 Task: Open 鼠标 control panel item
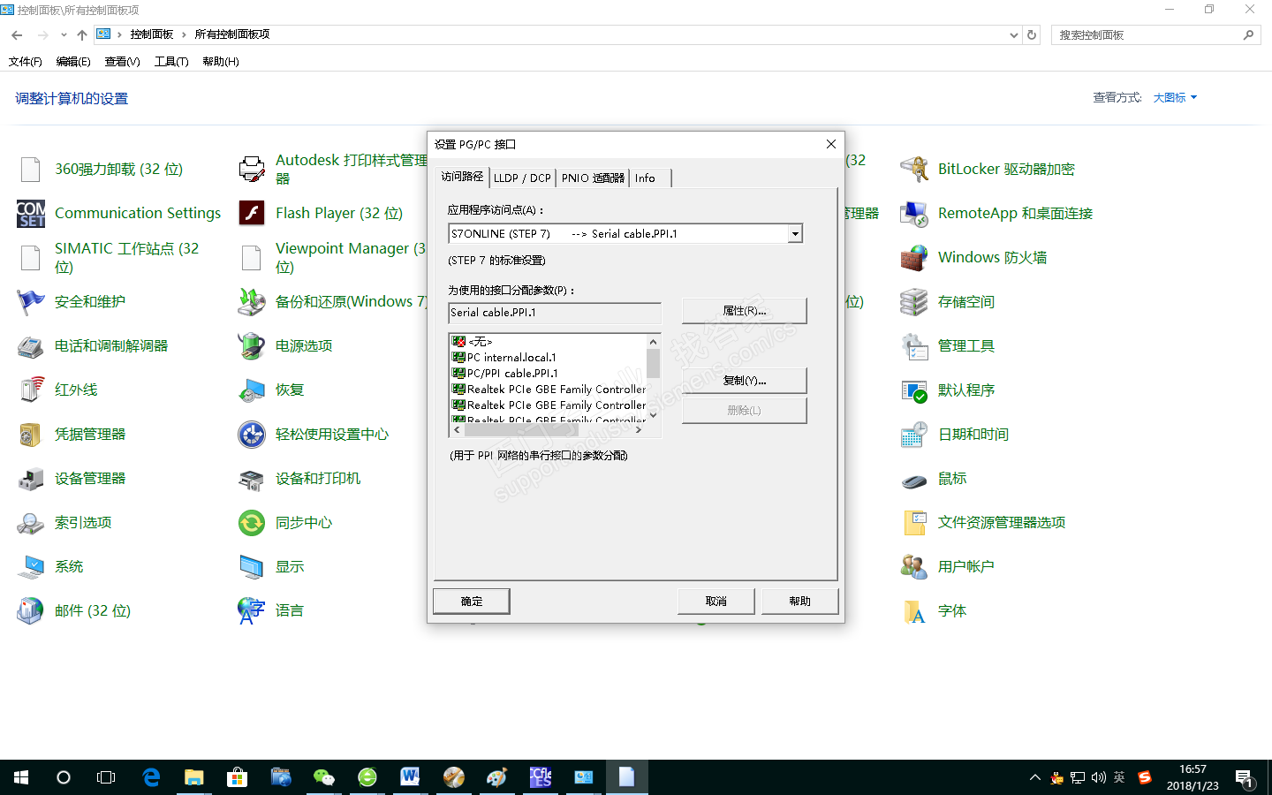point(934,478)
